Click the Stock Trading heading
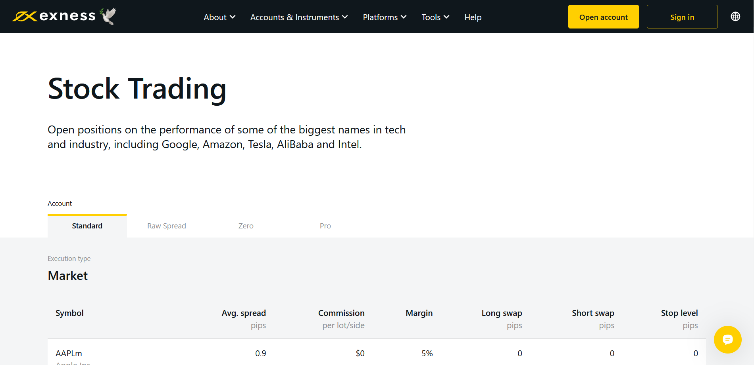 coord(137,89)
